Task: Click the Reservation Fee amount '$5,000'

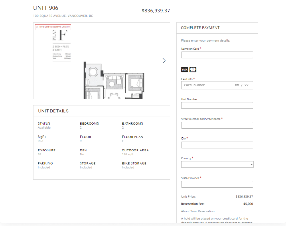Action: coord(248,204)
